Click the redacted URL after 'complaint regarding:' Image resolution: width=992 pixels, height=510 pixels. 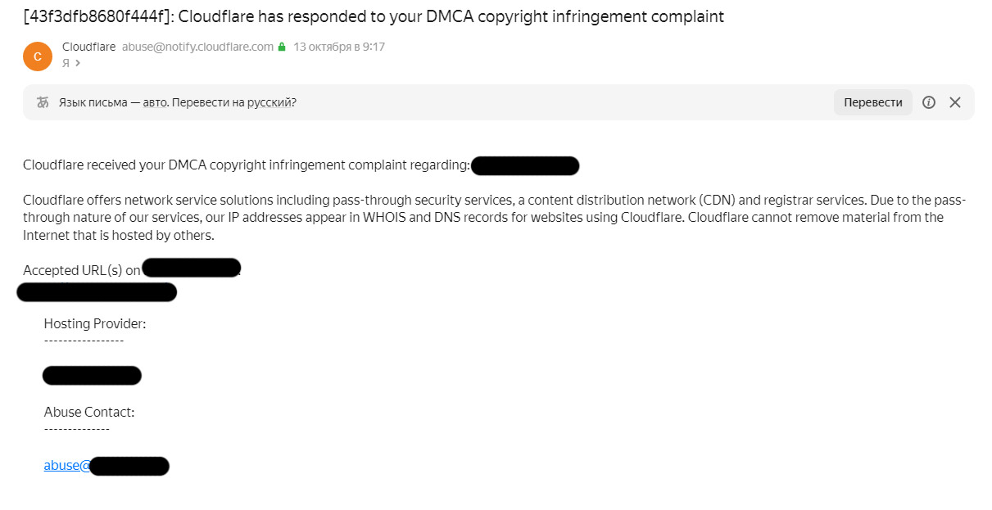click(525, 166)
